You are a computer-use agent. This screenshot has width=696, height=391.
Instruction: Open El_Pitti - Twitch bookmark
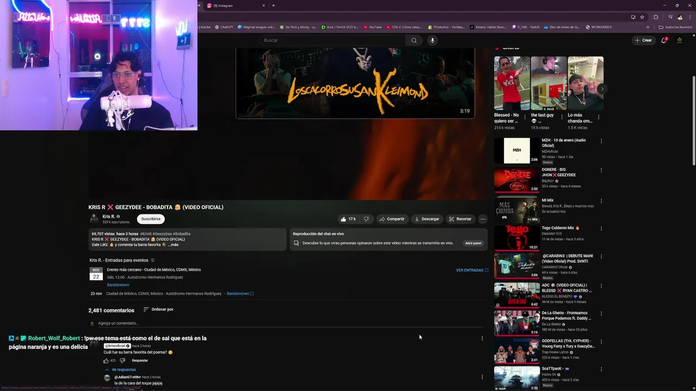[x=526, y=27]
